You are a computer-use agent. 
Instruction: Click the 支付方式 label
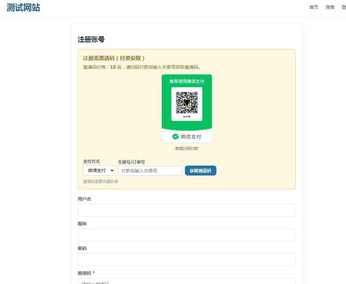(x=91, y=161)
